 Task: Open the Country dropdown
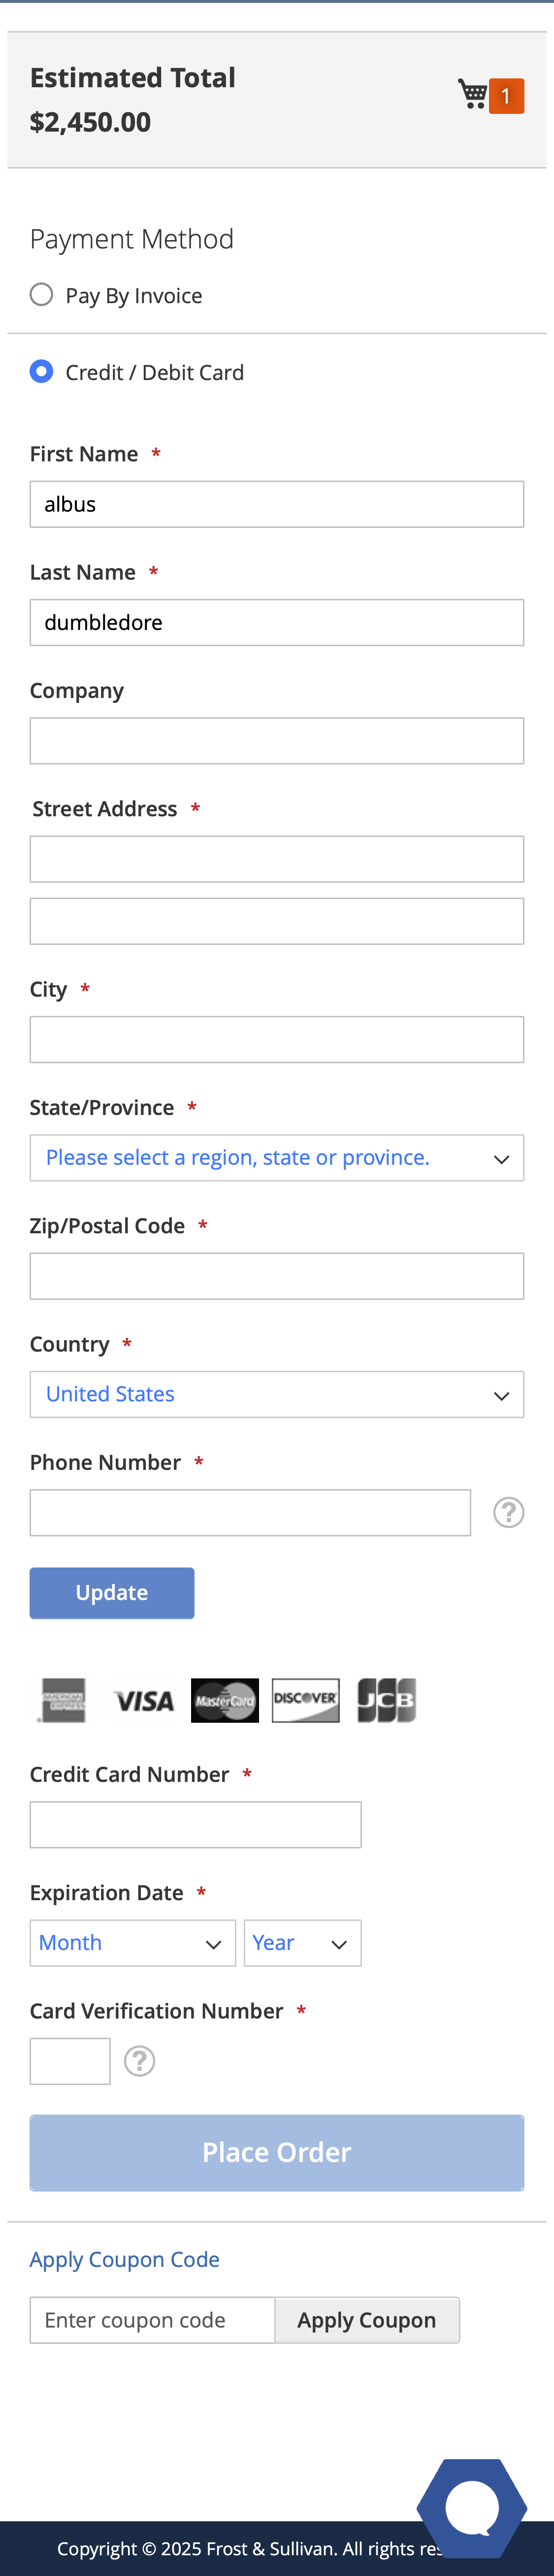click(x=276, y=1394)
